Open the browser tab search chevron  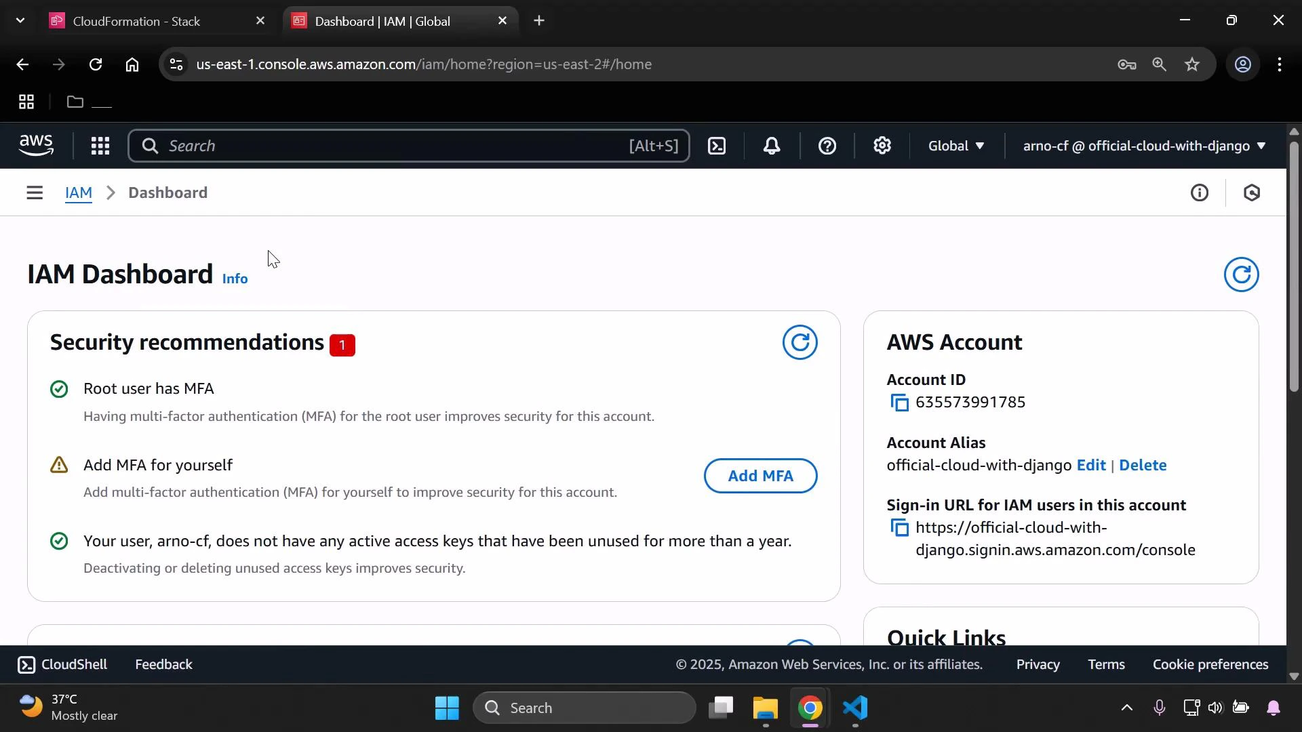[x=20, y=20]
